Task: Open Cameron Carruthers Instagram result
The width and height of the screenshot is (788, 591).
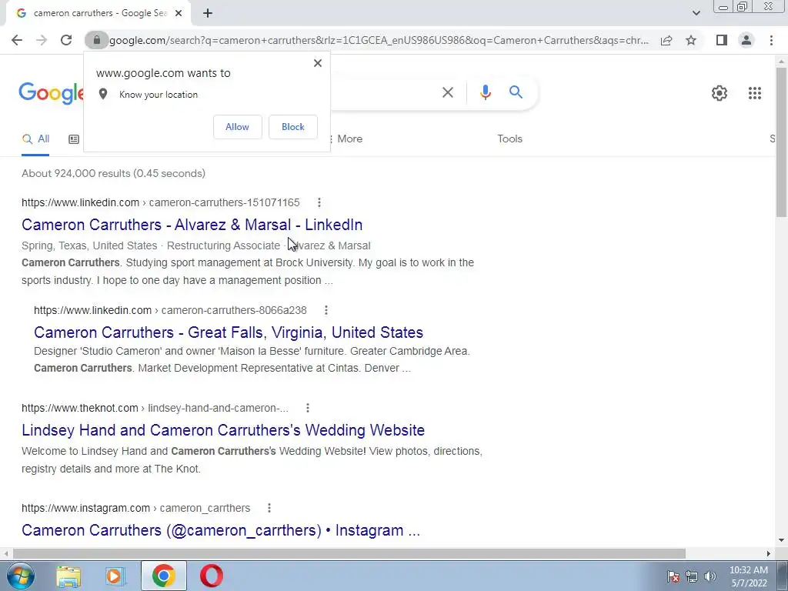Action: 221,530
